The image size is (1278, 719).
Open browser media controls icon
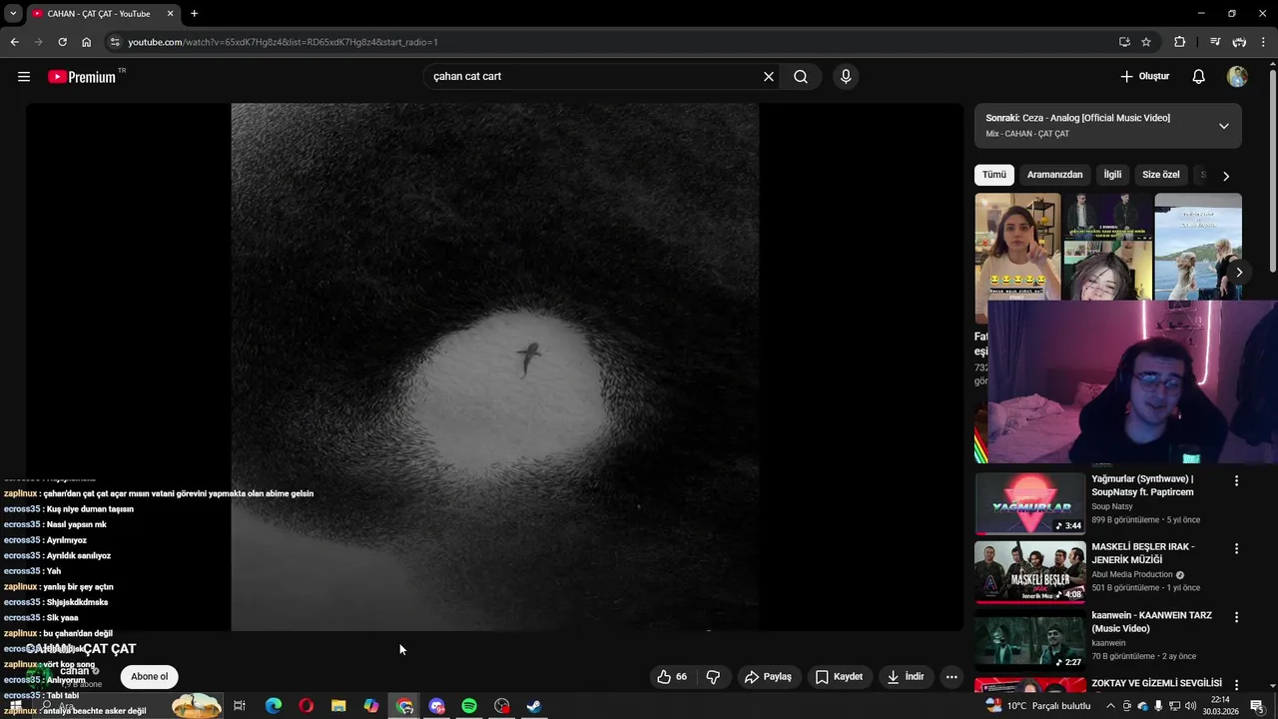click(1215, 42)
